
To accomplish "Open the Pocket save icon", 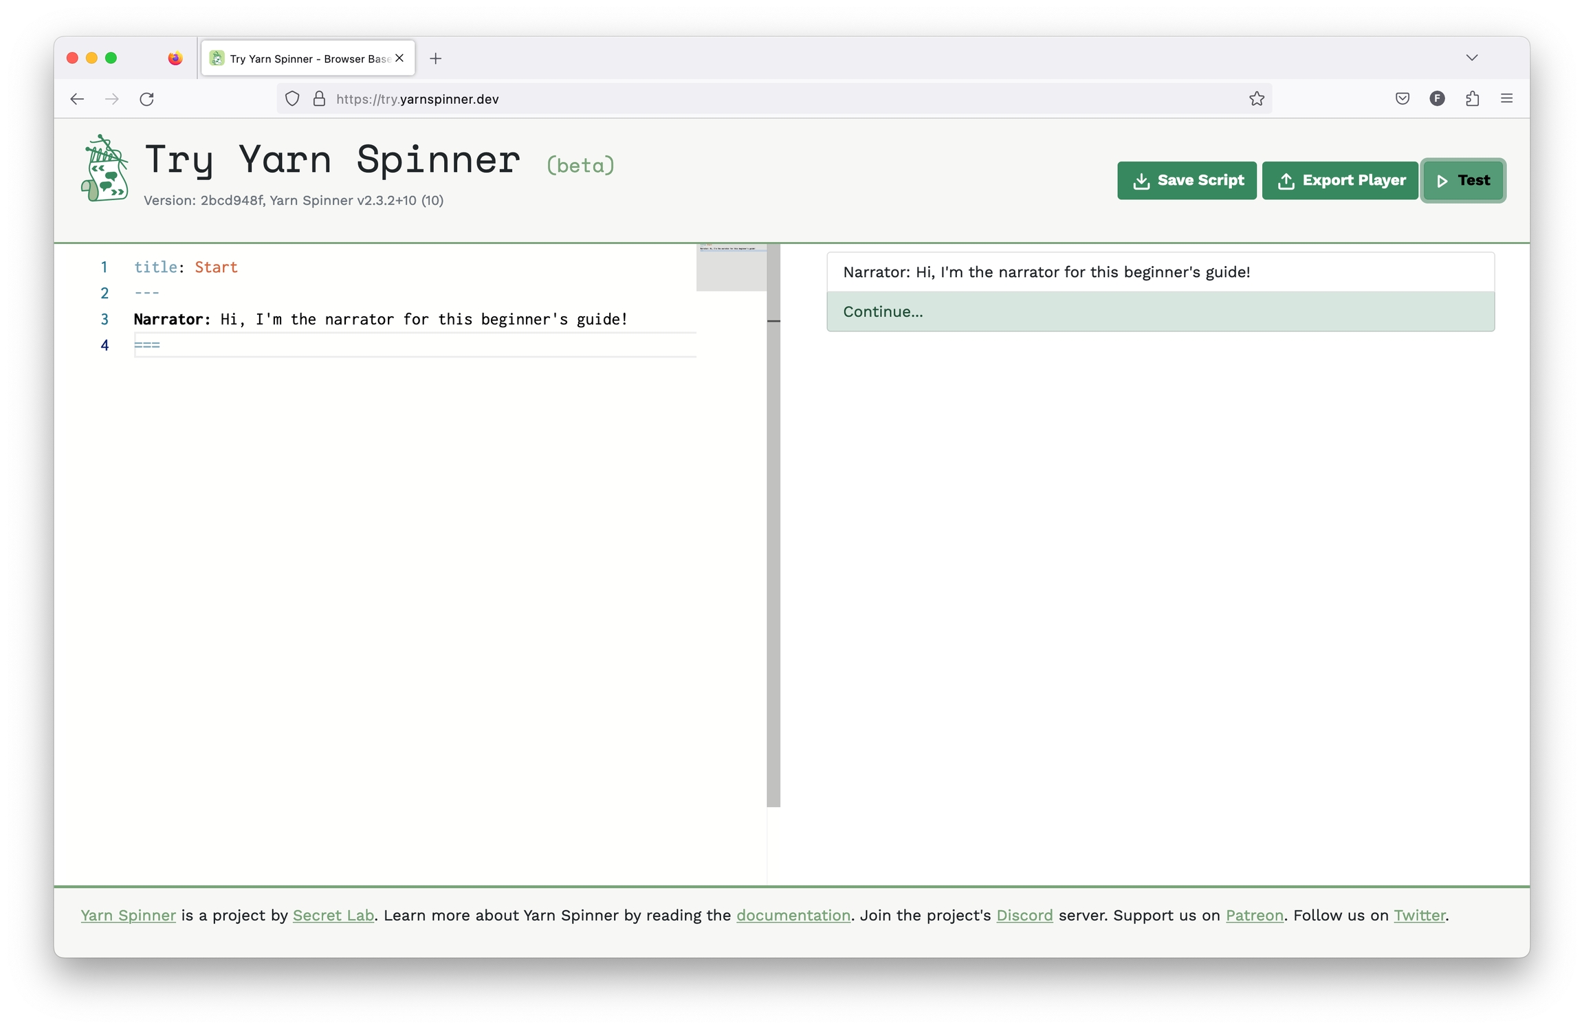I will point(1402,99).
